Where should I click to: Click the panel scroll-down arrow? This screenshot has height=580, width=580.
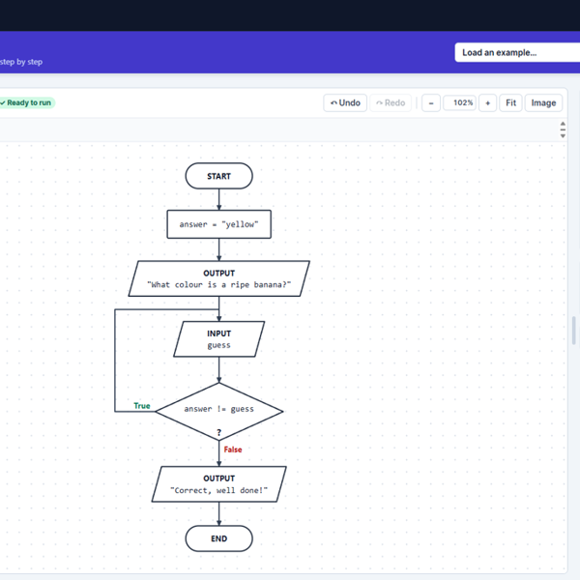coord(563,135)
